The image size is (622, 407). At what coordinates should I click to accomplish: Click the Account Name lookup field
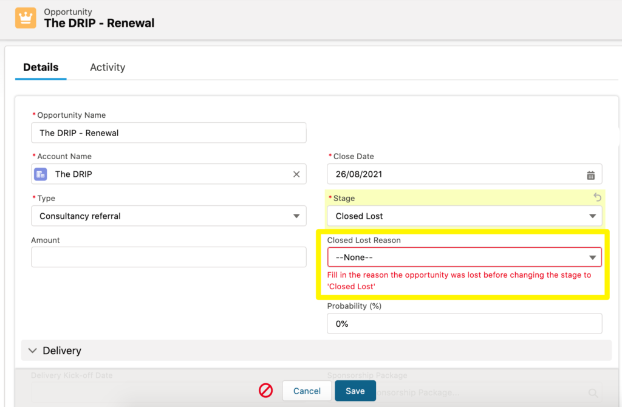click(169, 174)
